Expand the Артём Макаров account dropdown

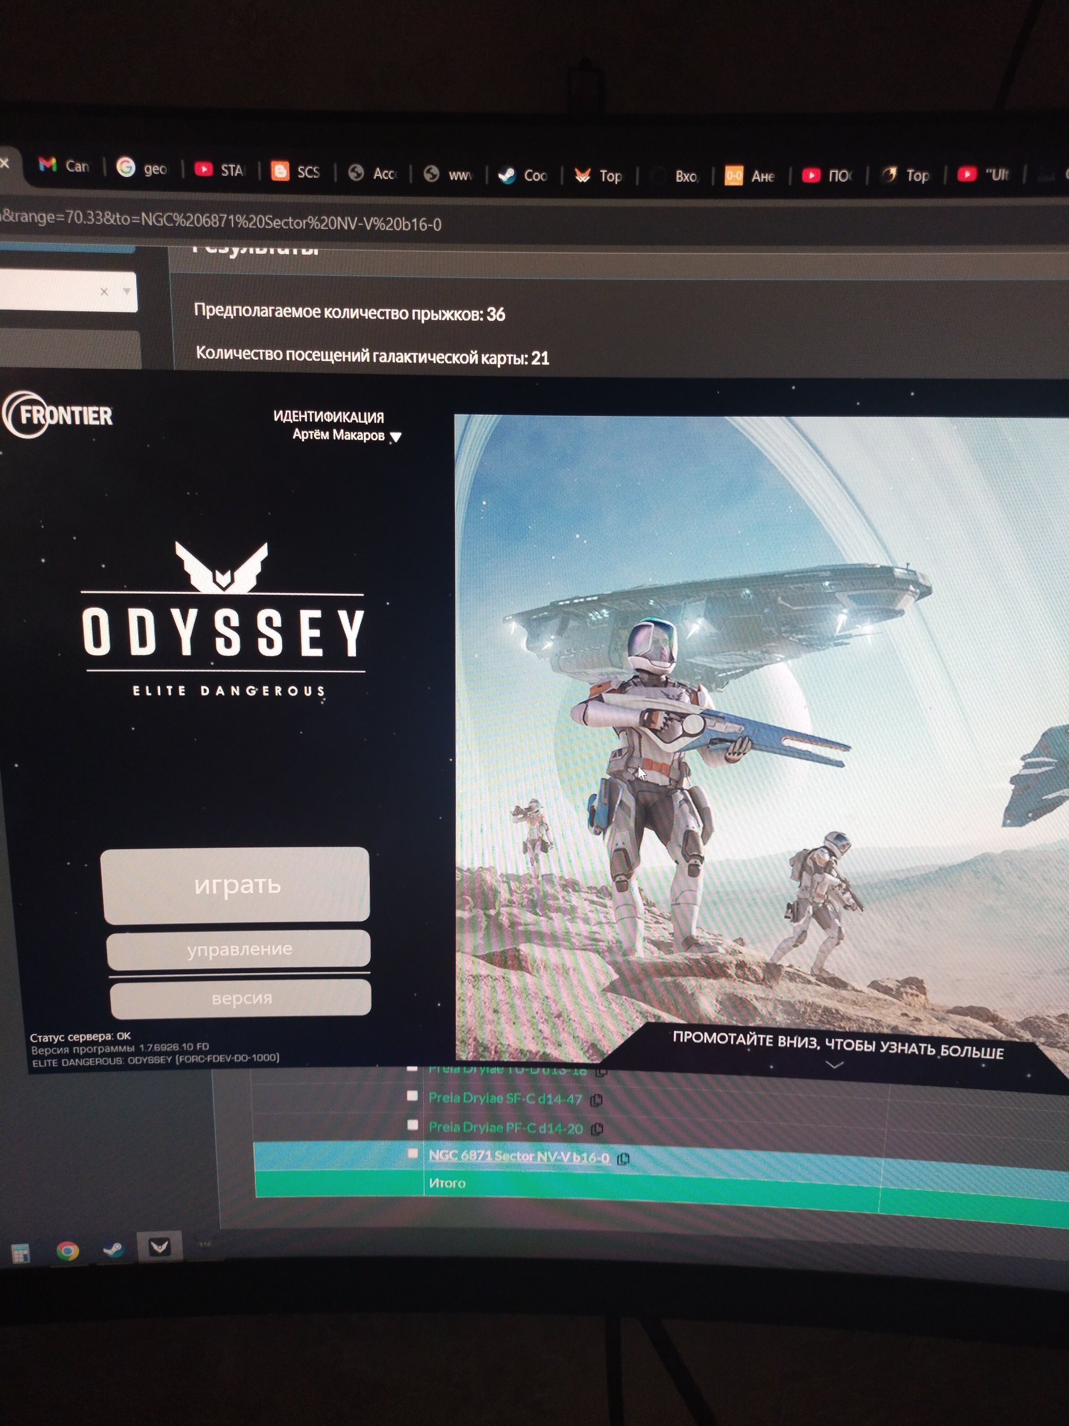tap(396, 437)
